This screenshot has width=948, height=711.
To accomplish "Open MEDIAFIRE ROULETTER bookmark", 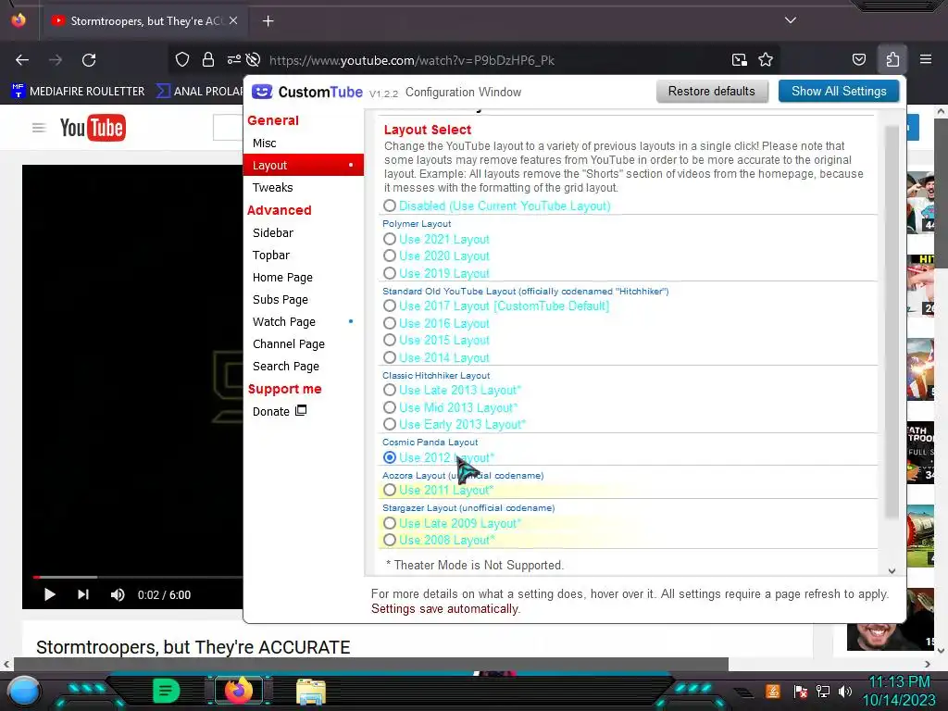I will click(78, 92).
